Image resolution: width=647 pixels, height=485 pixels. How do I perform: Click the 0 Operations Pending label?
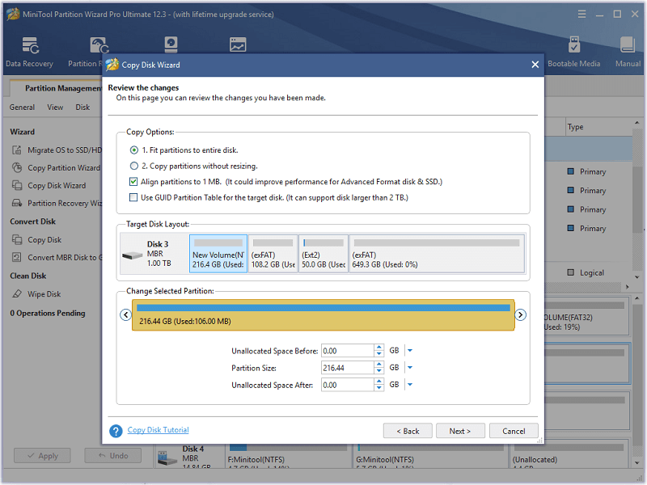pyautogui.click(x=48, y=313)
